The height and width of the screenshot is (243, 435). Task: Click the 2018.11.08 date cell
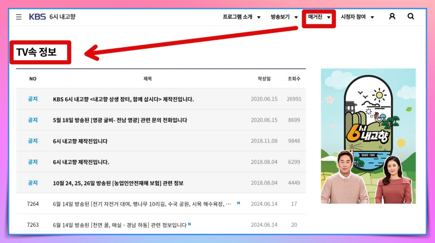click(264, 141)
